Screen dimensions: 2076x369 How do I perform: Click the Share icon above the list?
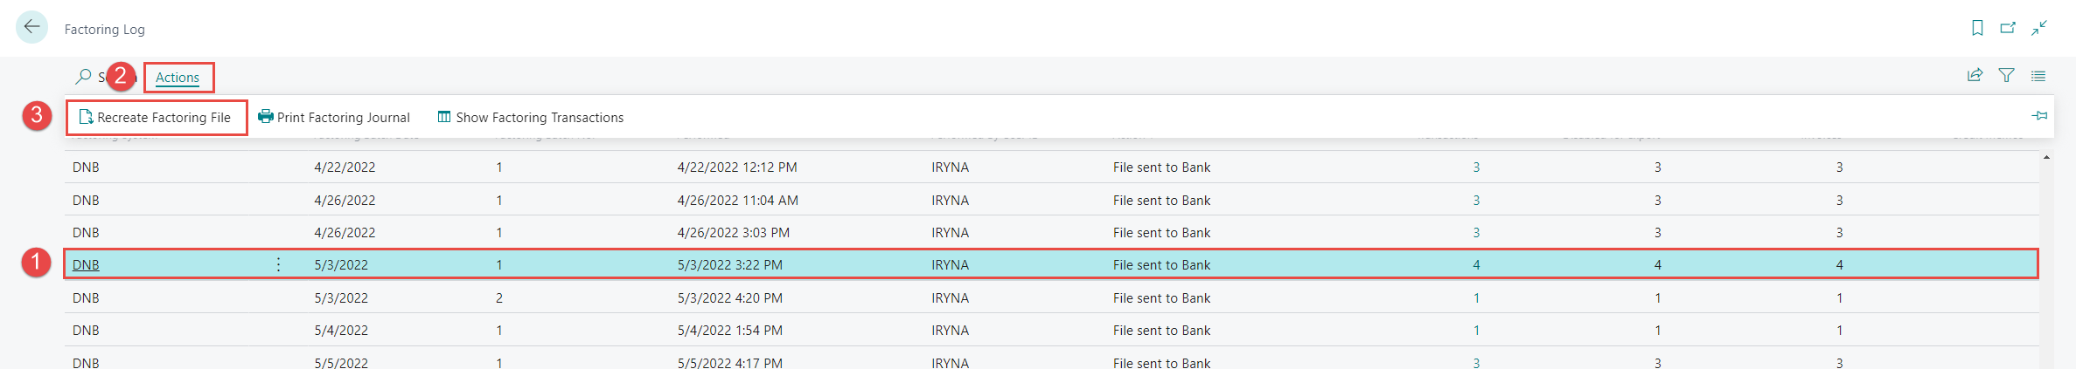[x=1975, y=76]
